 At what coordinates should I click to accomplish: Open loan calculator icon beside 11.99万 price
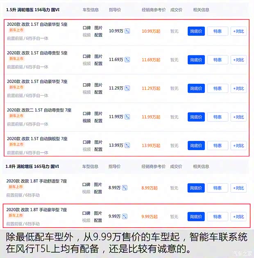point(127,117)
